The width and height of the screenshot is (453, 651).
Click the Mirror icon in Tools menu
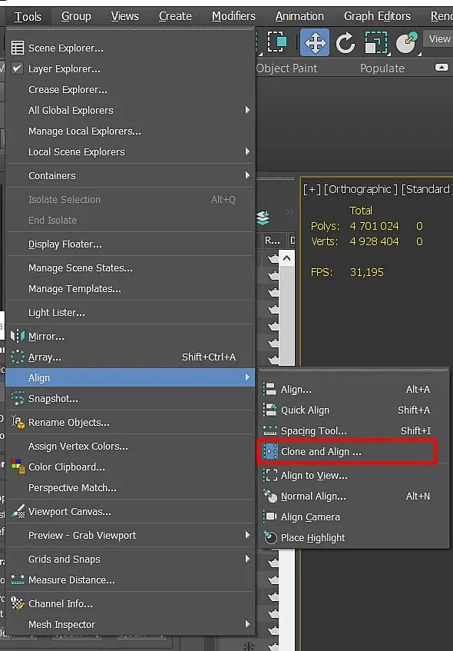18,336
